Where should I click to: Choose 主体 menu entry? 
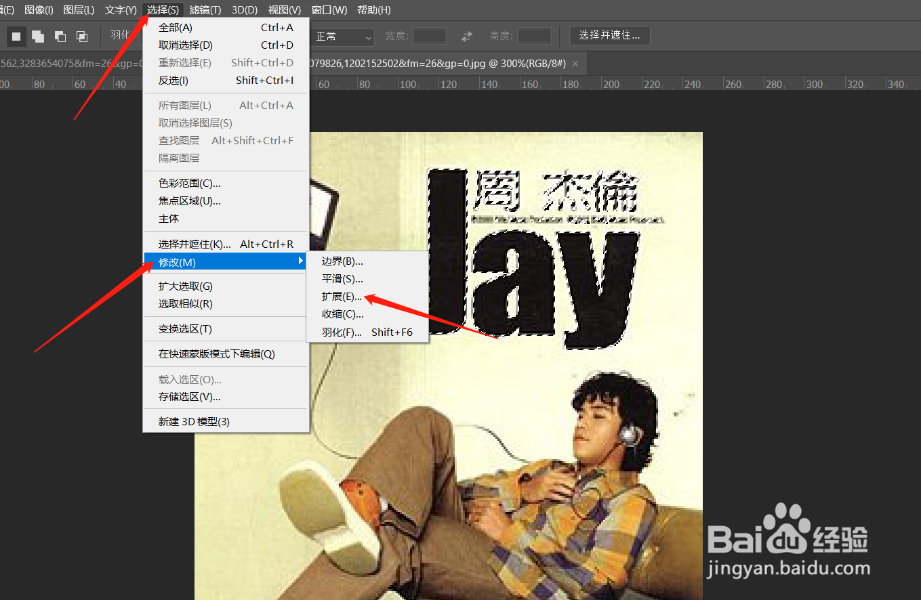[x=226, y=219]
